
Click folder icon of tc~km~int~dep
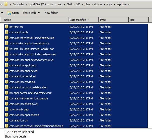[7, 109]
